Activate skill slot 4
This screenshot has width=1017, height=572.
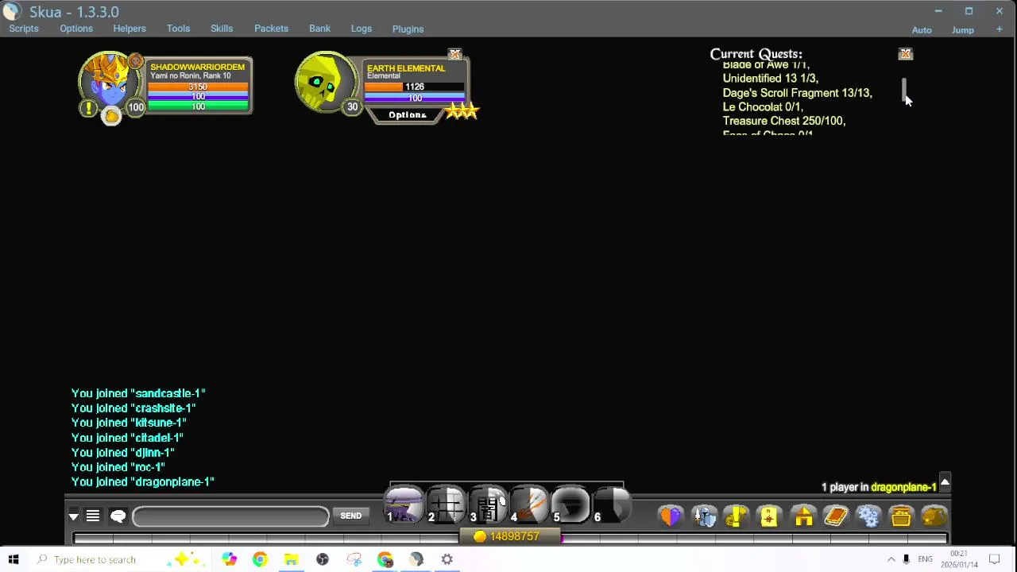528,505
